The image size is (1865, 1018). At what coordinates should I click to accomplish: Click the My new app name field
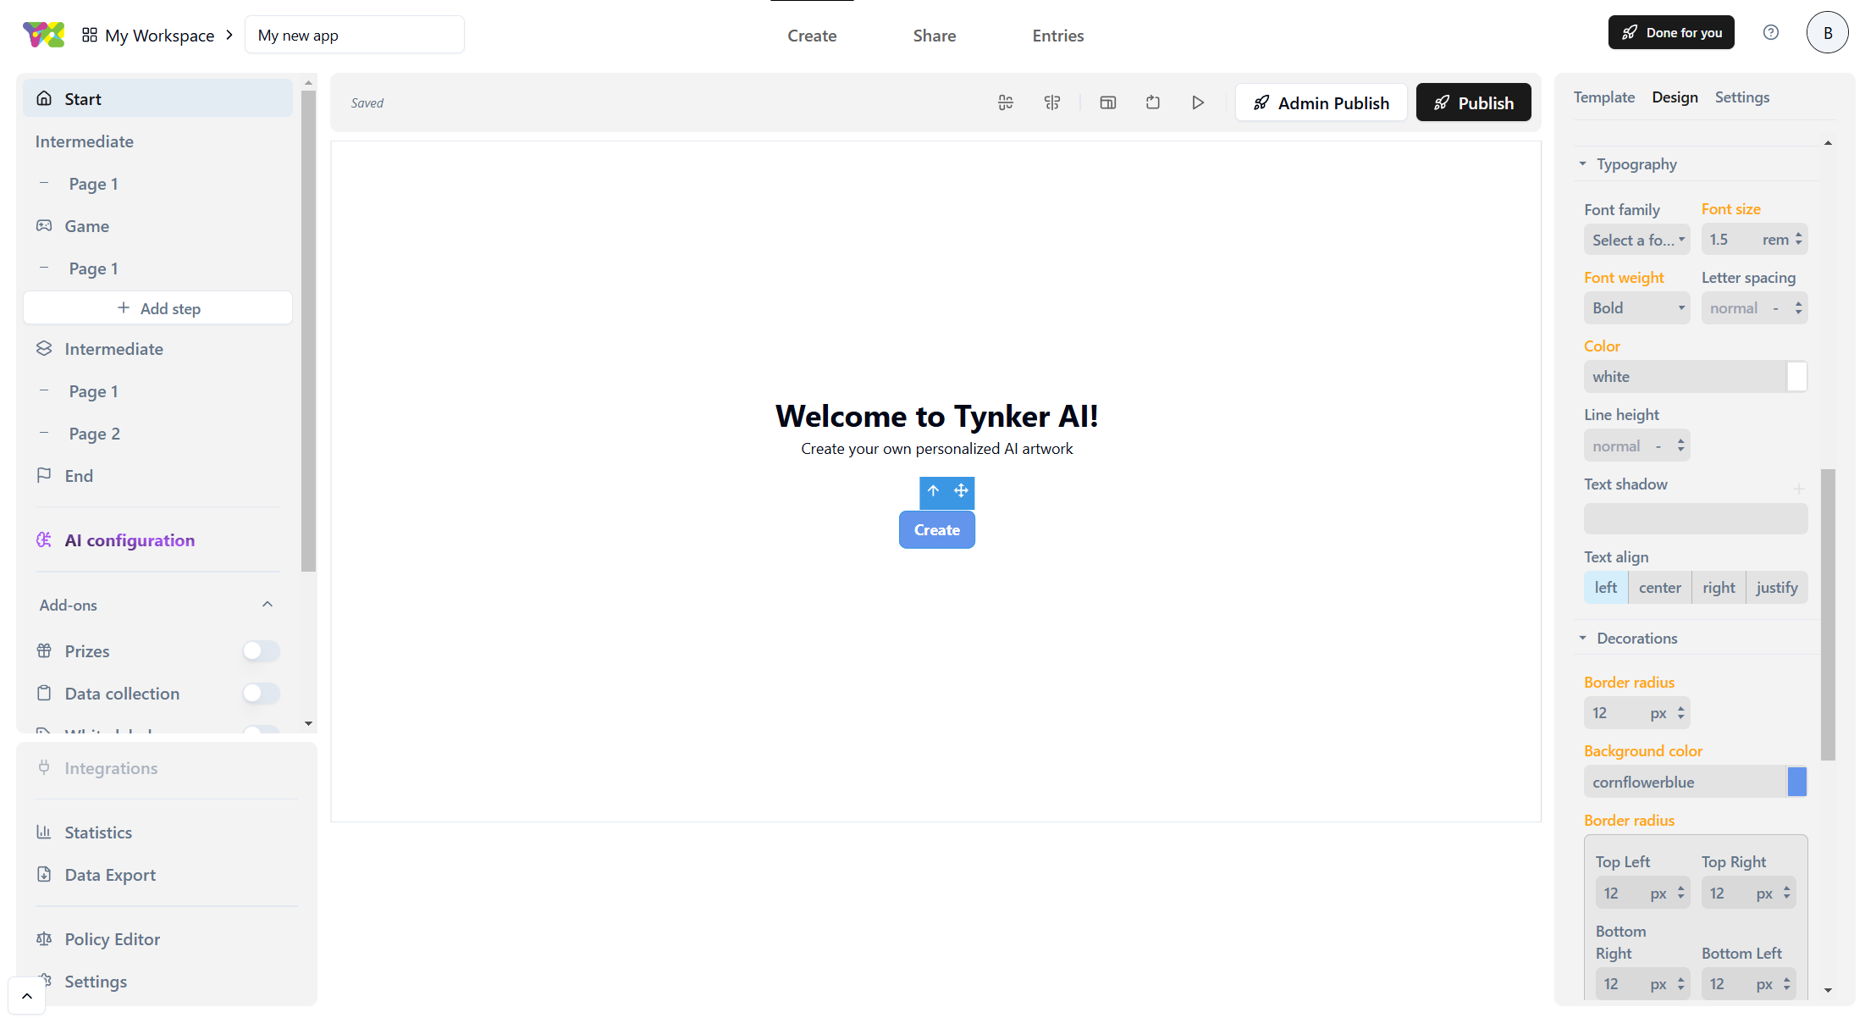354,36
